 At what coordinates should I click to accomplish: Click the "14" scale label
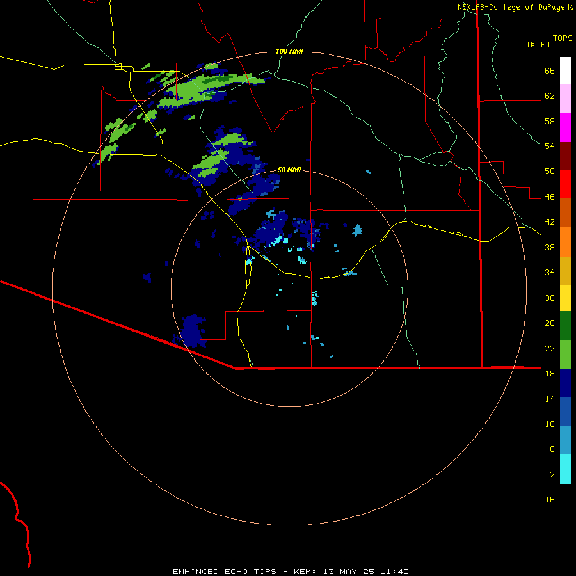coord(550,399)
